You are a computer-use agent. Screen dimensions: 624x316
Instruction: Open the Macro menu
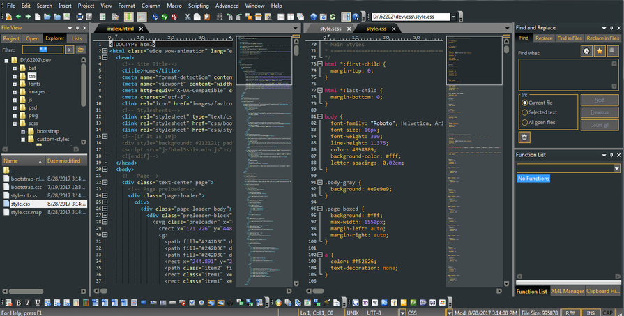(x=174, y=6)
